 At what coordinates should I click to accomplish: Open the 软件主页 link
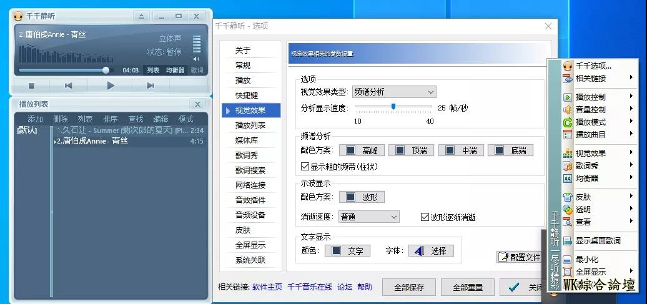coord(267,287)
